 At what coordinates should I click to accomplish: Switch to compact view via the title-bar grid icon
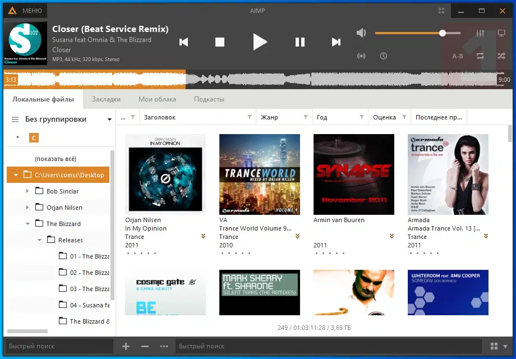coord(441,11)
